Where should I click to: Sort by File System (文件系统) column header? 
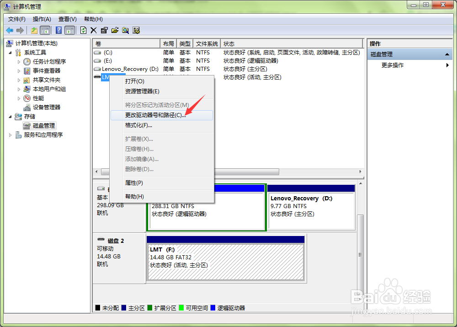click(x=207, y=44)
